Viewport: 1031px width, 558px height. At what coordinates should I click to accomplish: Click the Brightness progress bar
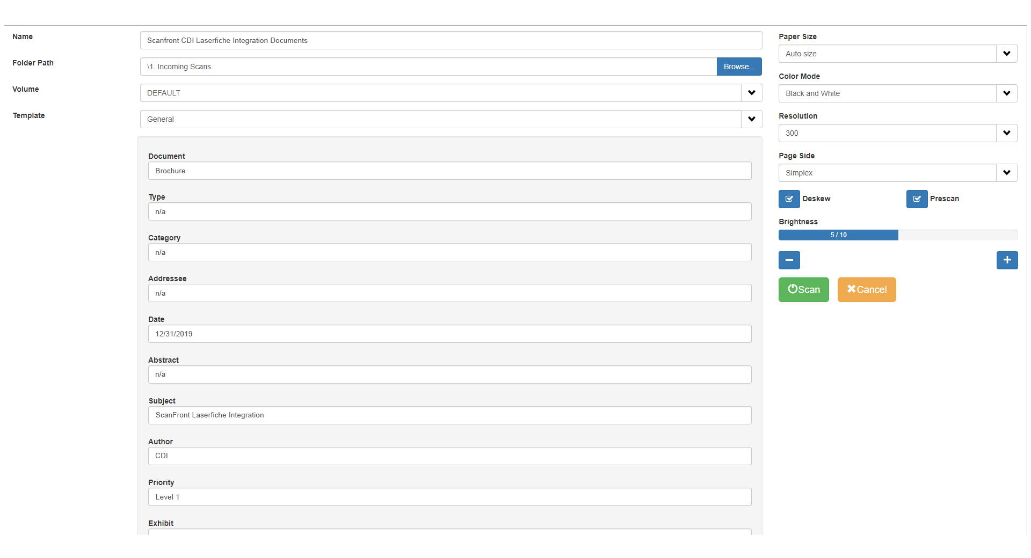[898, 235]
